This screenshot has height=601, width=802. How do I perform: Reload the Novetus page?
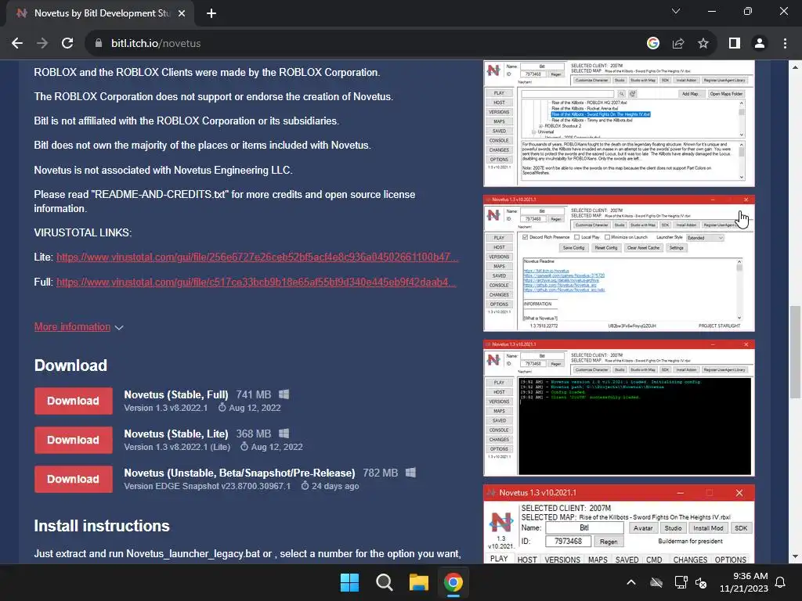[x=67, y=44]
